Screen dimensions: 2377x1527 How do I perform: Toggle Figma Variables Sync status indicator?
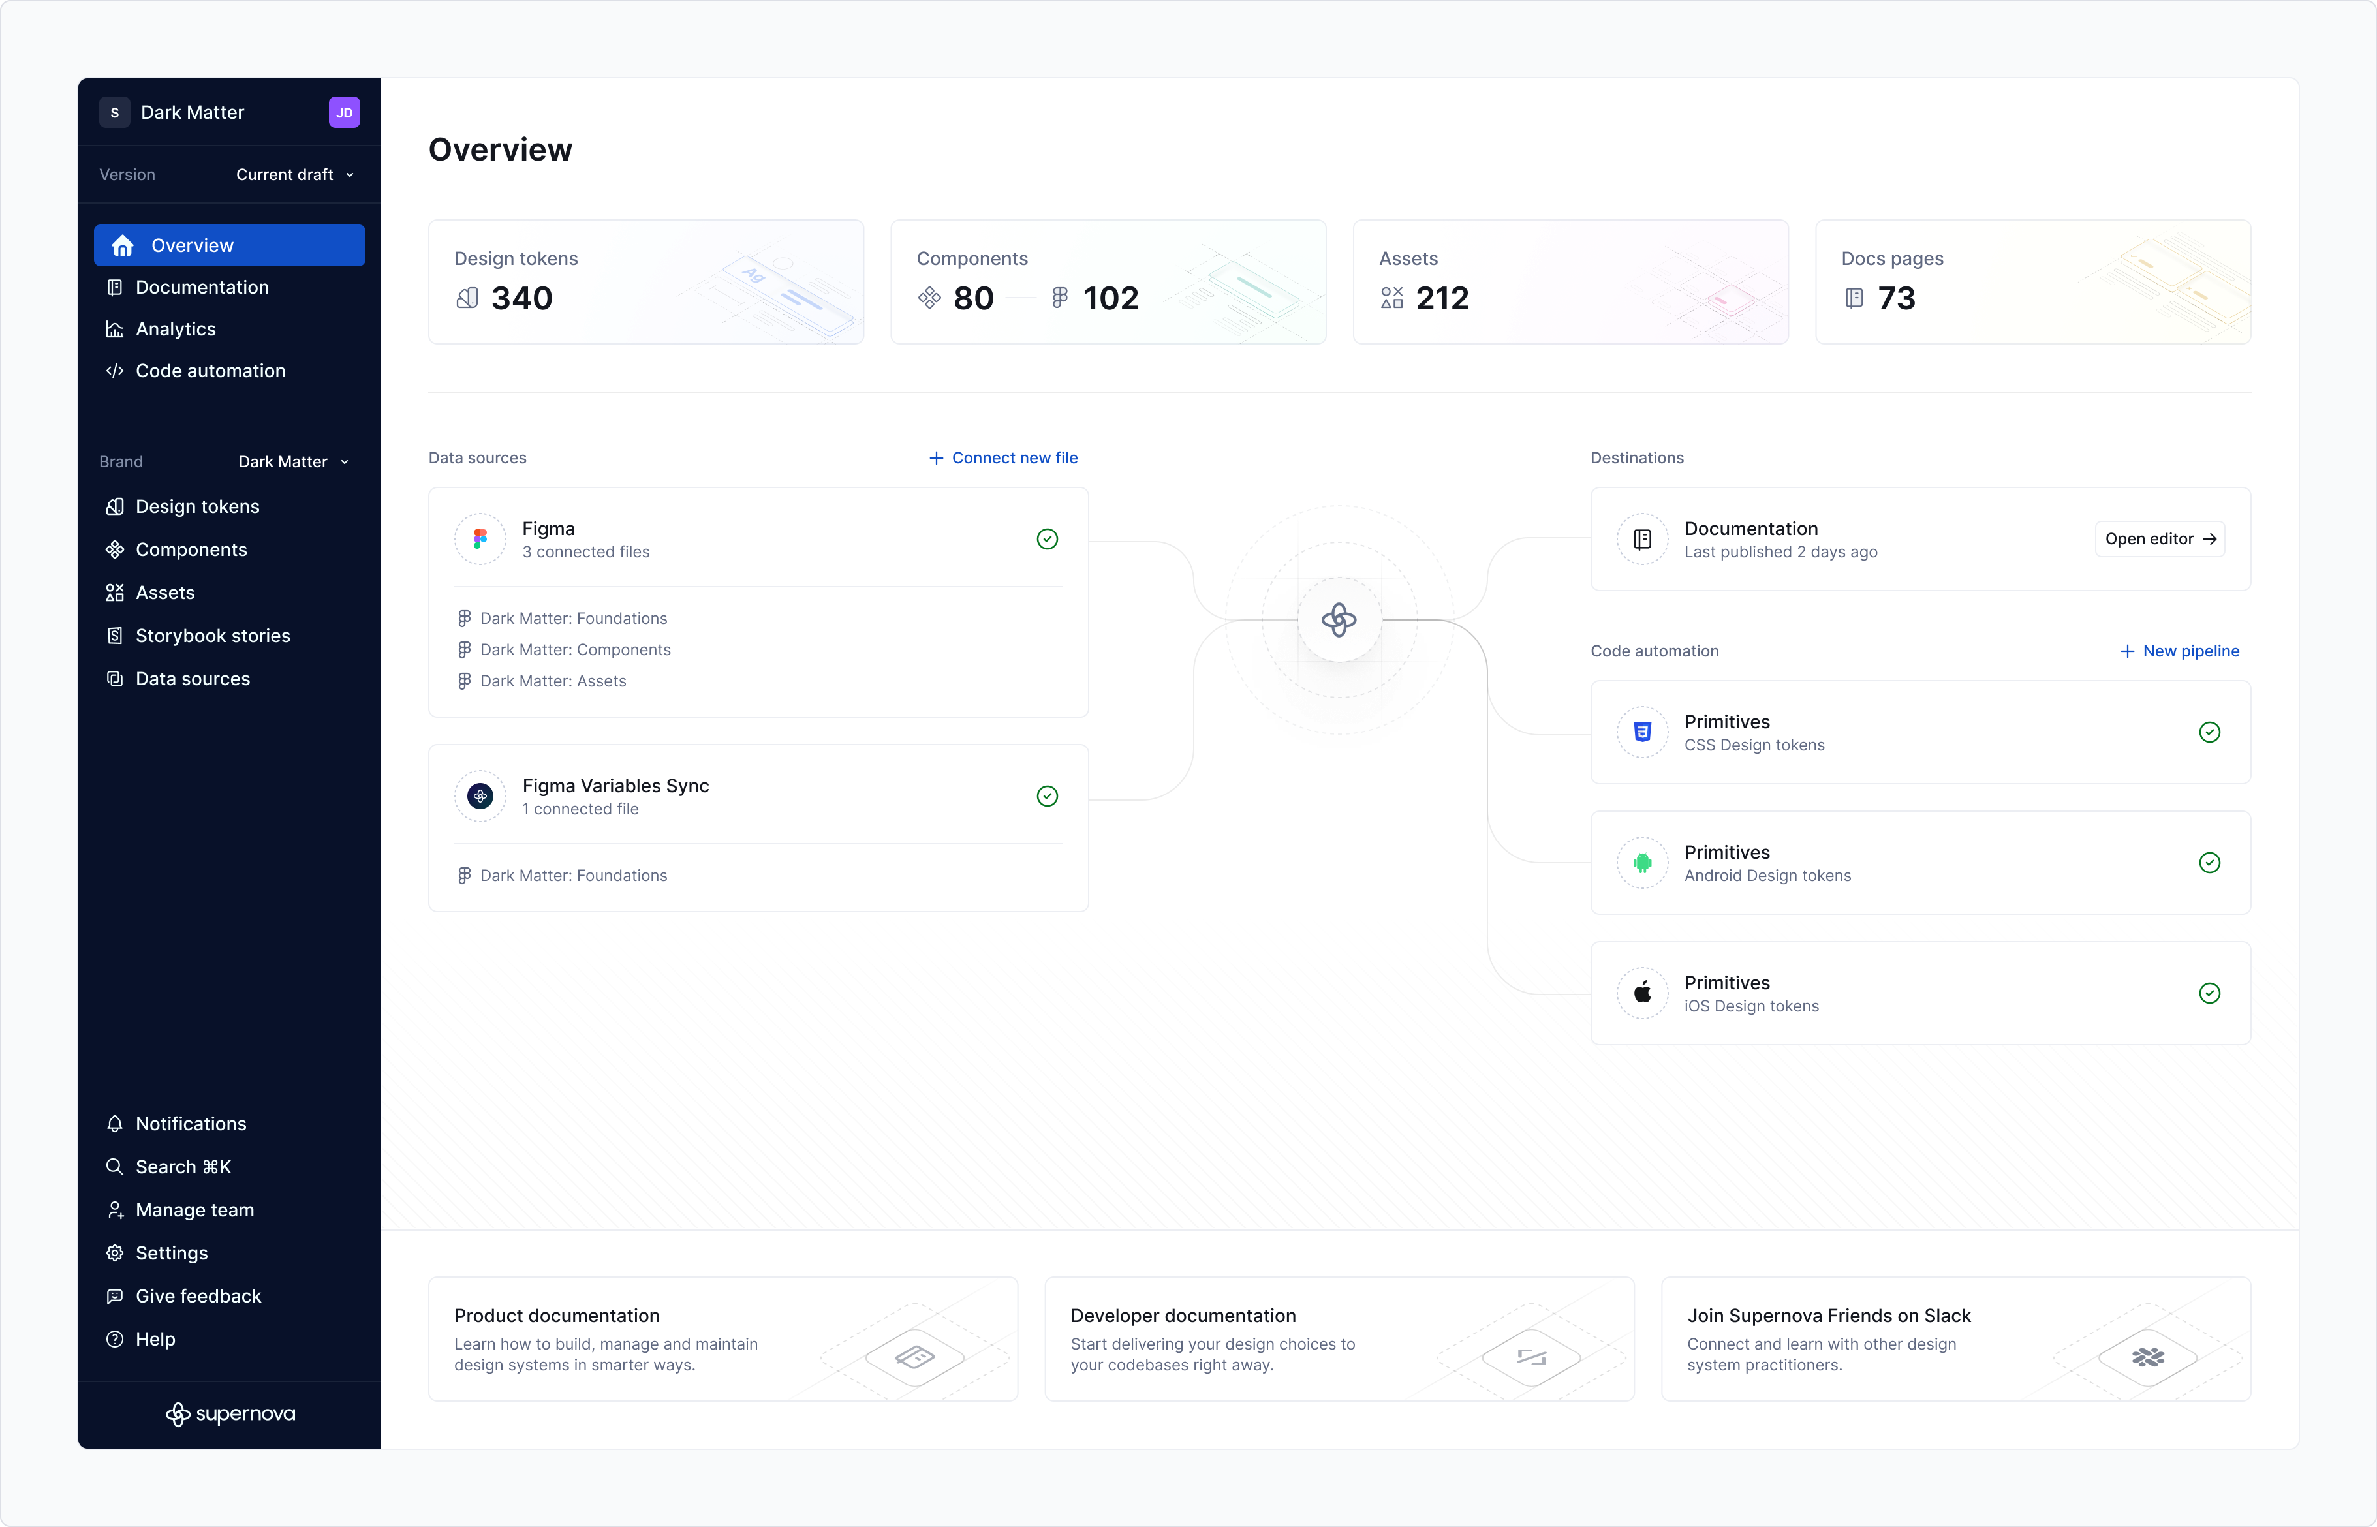click(1047, 796)
